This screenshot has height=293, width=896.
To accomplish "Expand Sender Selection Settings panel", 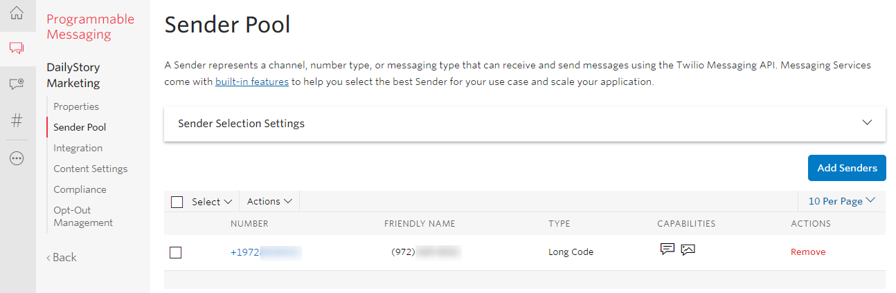I will click(525, 124).
